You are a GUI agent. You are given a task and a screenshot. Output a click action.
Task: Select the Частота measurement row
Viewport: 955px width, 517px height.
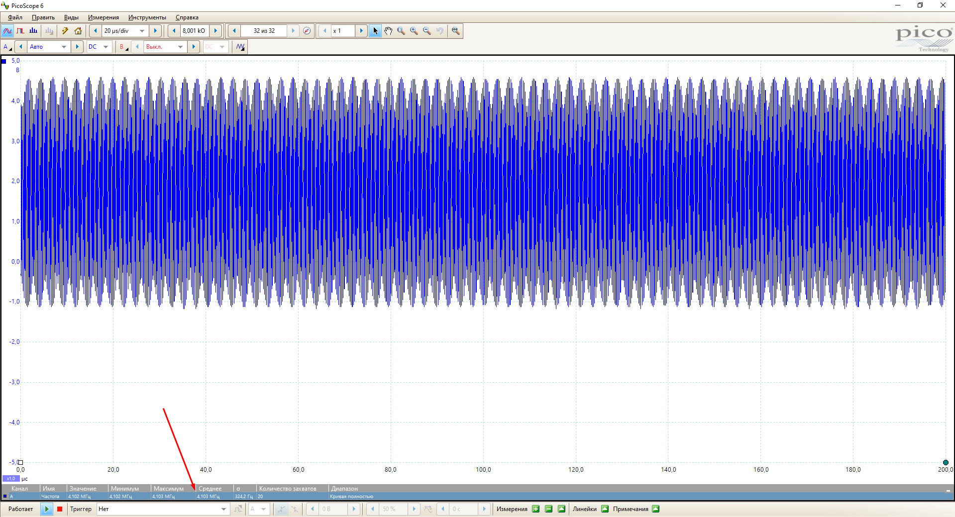[477, 497]
